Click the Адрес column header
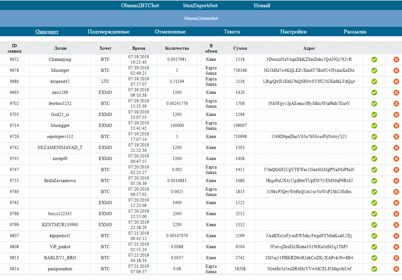Viewport: 402px width, 280px height. coord(309,49)
